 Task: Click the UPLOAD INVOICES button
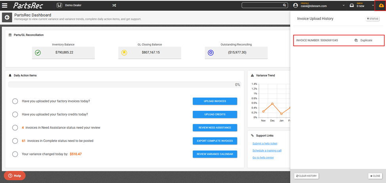(x=215, y=101)
